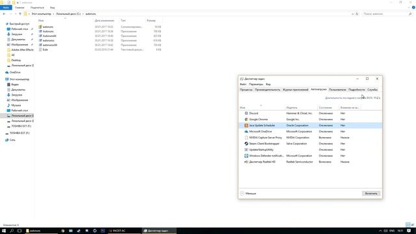
Task: Sort startup list by Состояние column
Action: point(328,107)
